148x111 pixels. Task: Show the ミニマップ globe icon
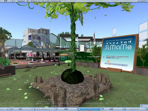click(x=125, y=109)
